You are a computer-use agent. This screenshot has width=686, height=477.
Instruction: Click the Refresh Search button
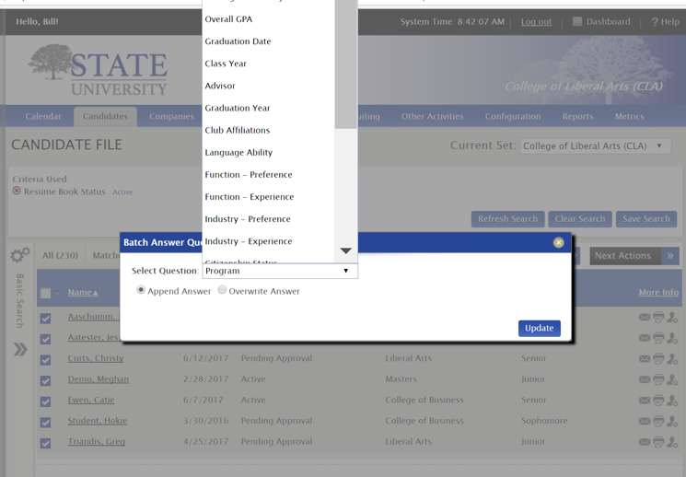coord(507,219)
